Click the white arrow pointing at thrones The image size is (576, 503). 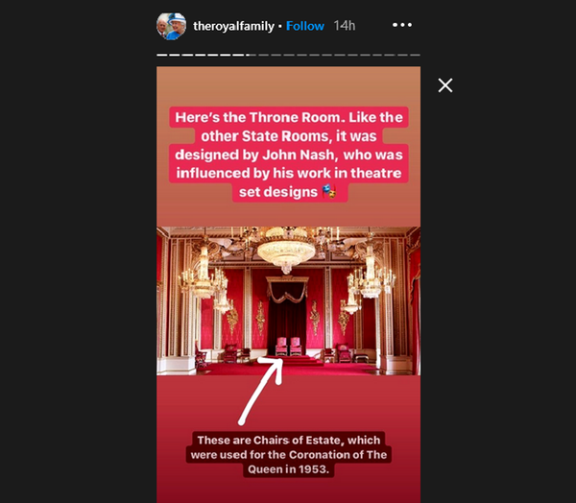261,391
